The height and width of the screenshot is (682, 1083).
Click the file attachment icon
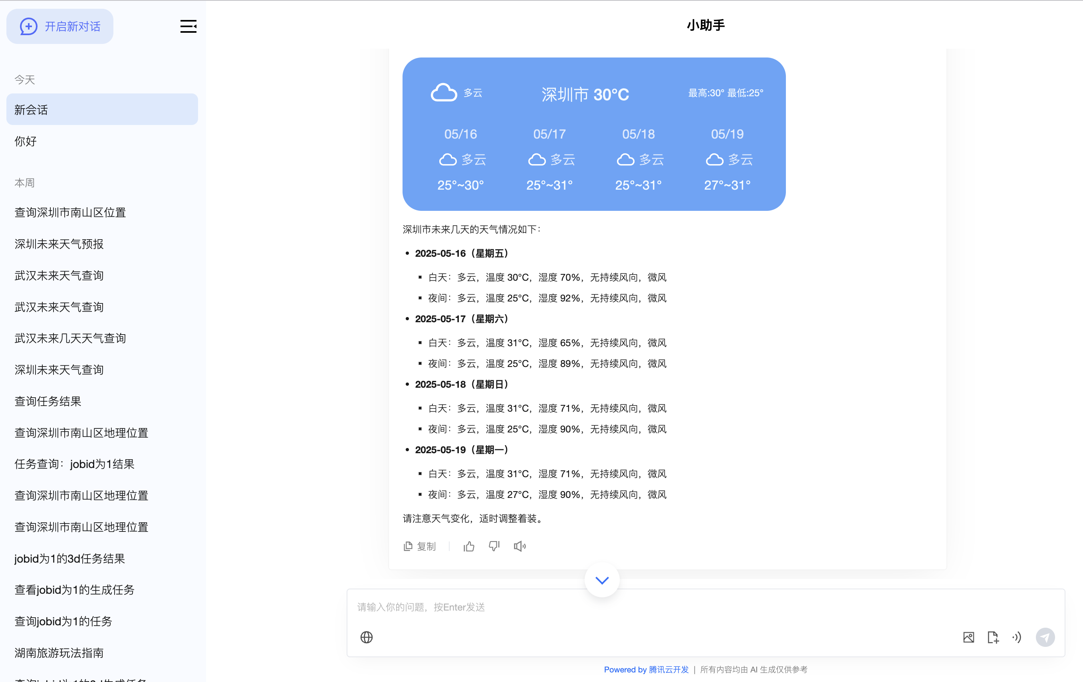point(993,637)
